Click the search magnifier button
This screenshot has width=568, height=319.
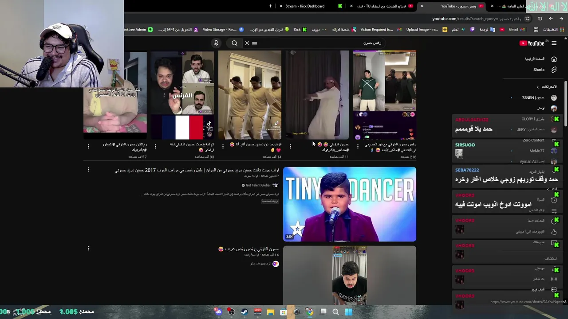pyautogui.click(x=234, y=43)
